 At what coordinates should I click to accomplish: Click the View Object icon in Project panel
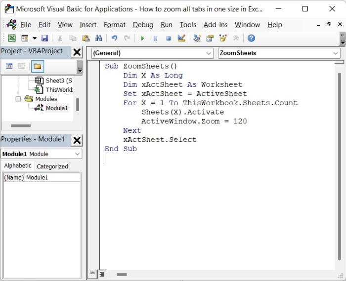22,66
